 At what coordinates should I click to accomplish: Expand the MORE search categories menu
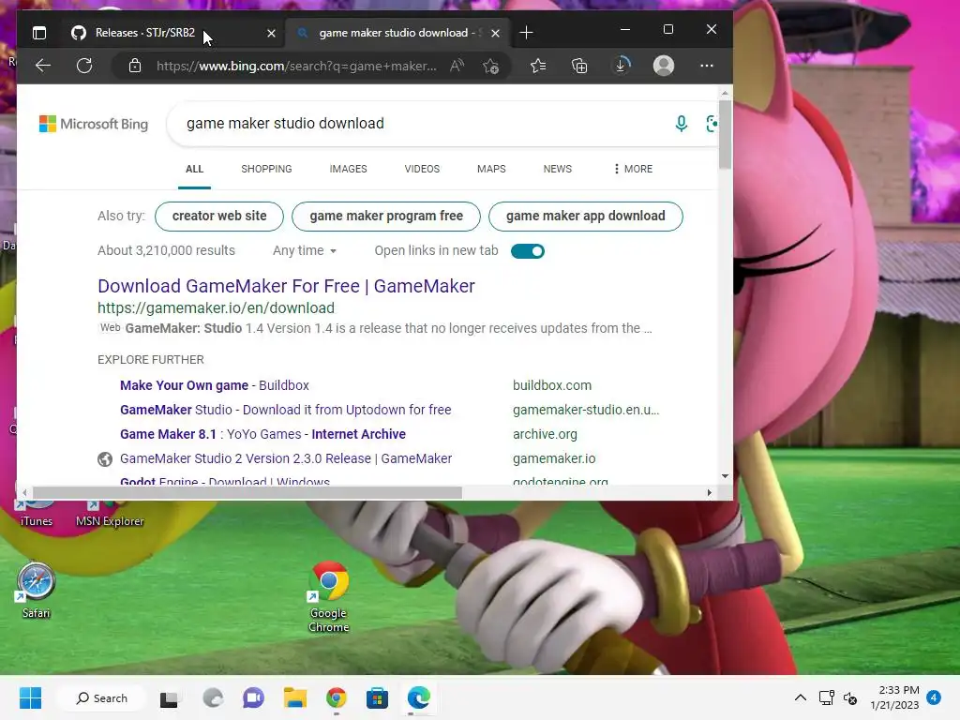coord(633,169)
